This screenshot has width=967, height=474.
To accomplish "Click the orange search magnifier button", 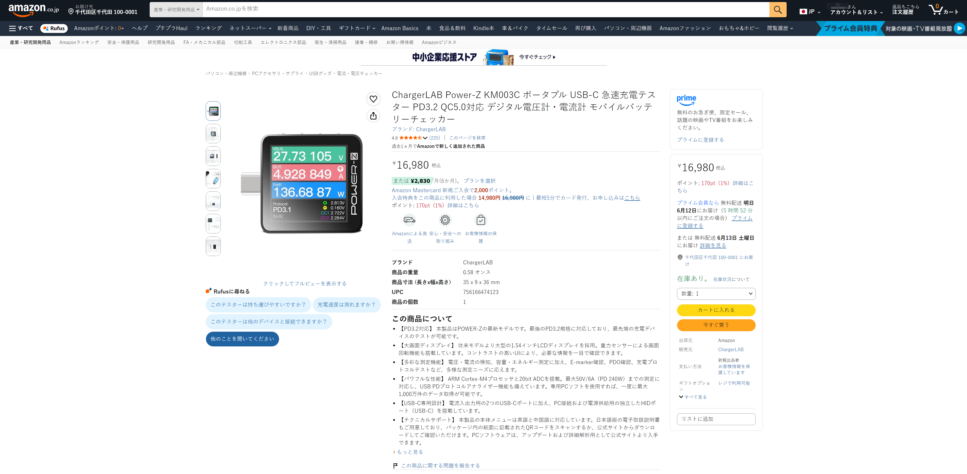I will pyautogui.click(x=778, y=10).
